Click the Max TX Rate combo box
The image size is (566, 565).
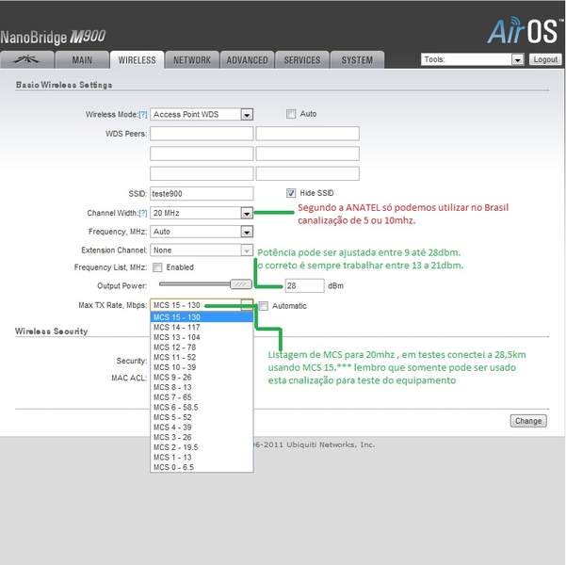[x=202, y=305]
